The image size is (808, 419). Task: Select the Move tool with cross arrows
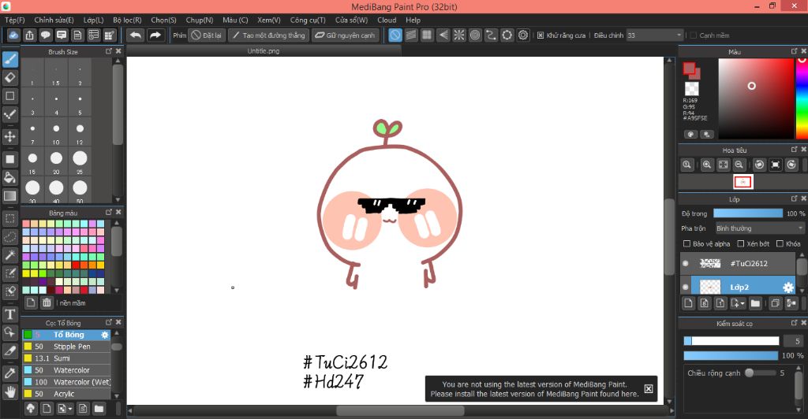(9, 137)
